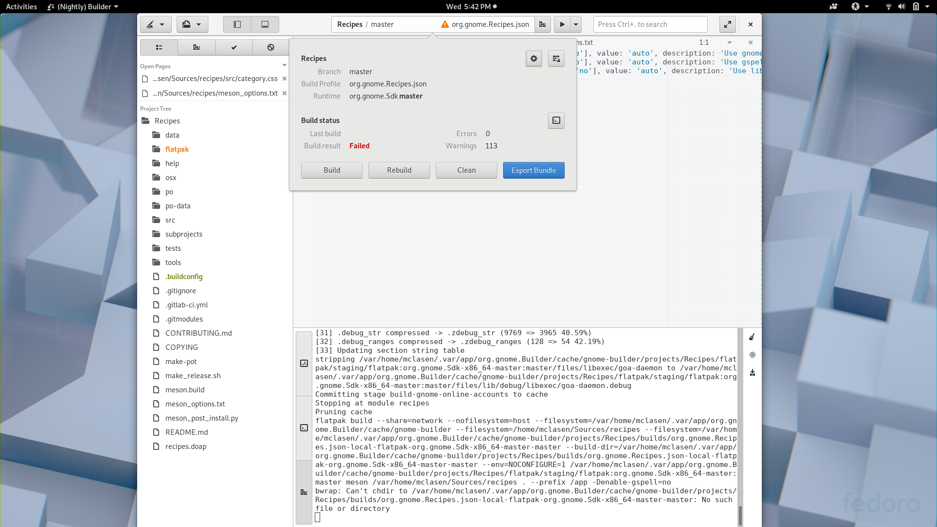Screen dimensions: 937x527
Task: Click the Build button
Action: (332, 170)
